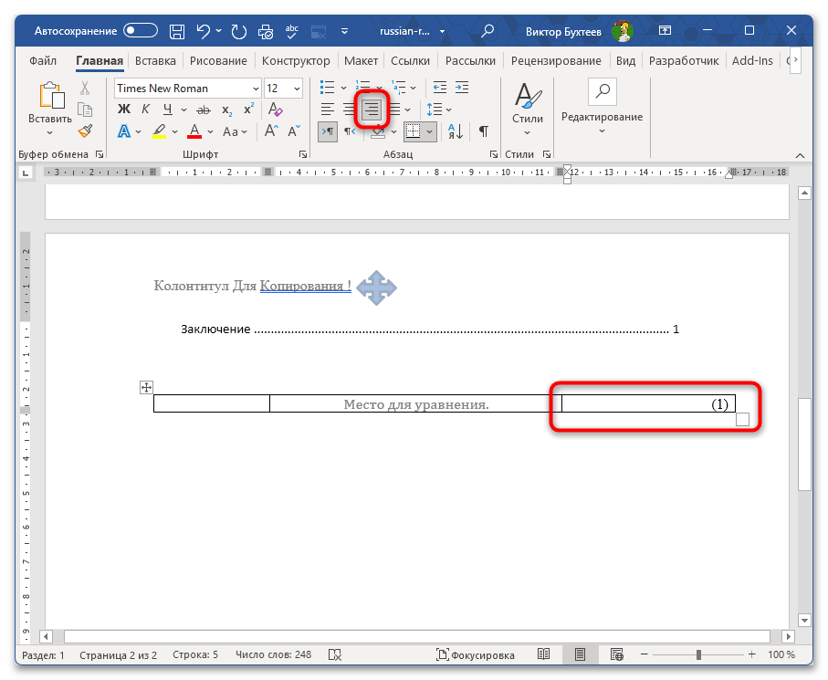
Task: Toggle italic (К) formatting
Action: (146, 110)
